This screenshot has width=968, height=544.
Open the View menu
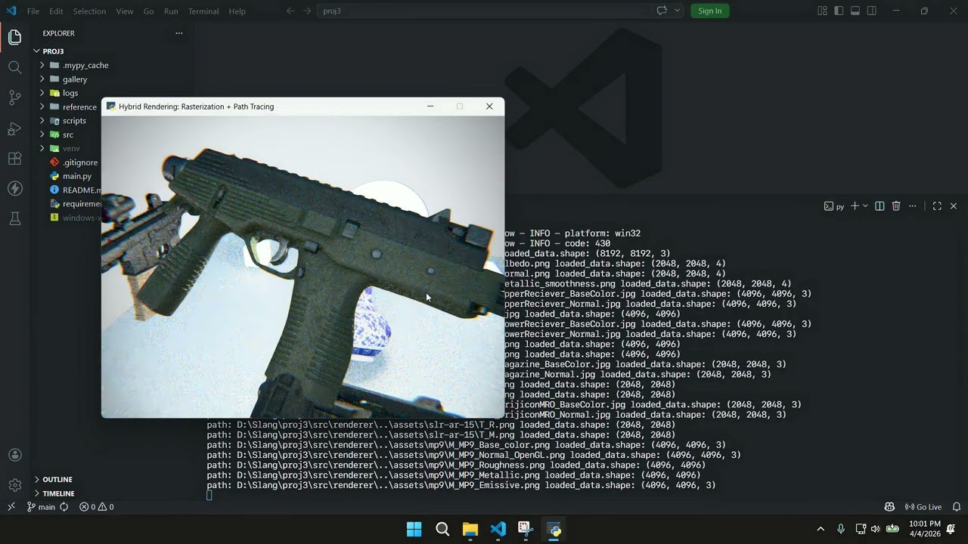(125, 11)
